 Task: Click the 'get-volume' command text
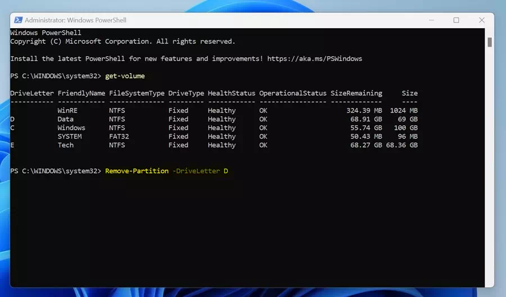pyautogui.click(x=125, y=76)
